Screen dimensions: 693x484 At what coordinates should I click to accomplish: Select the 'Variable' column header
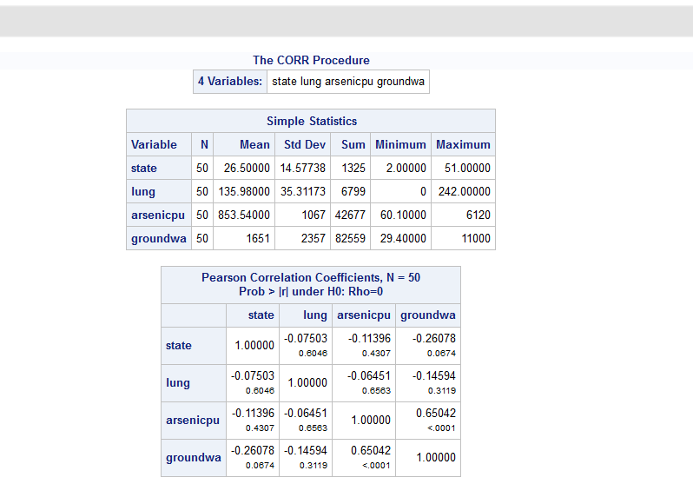(159, 144)
